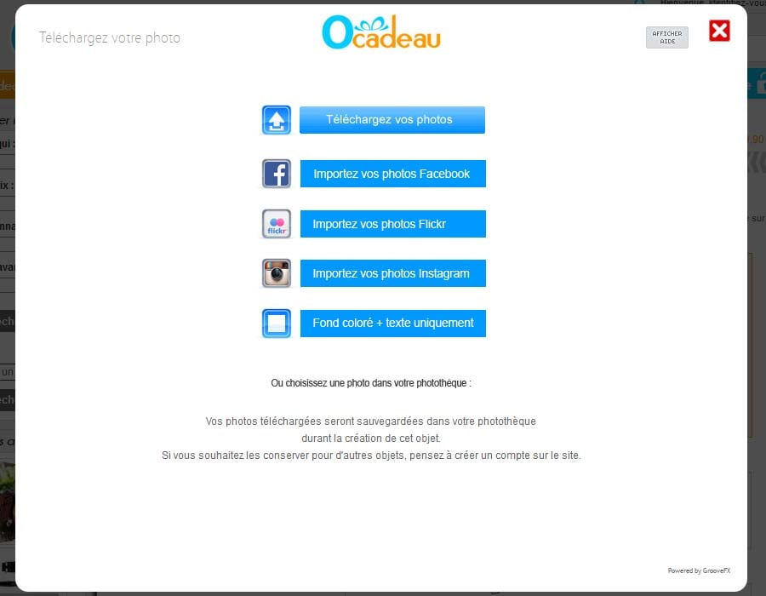The width and height of the screenshot is (766, 596).
Task: Click 'Téléchargez votre photo' heading text
Action: coord(110,37)
